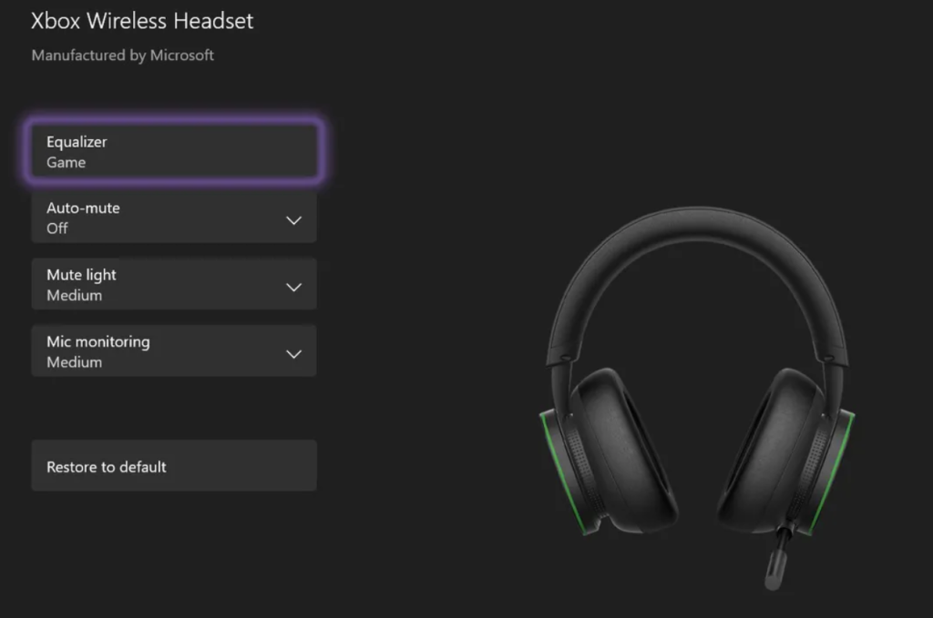Select the Xbox Wireless Headset title
The height and width of the screenshot is (618, 933).
pos(142,21)
